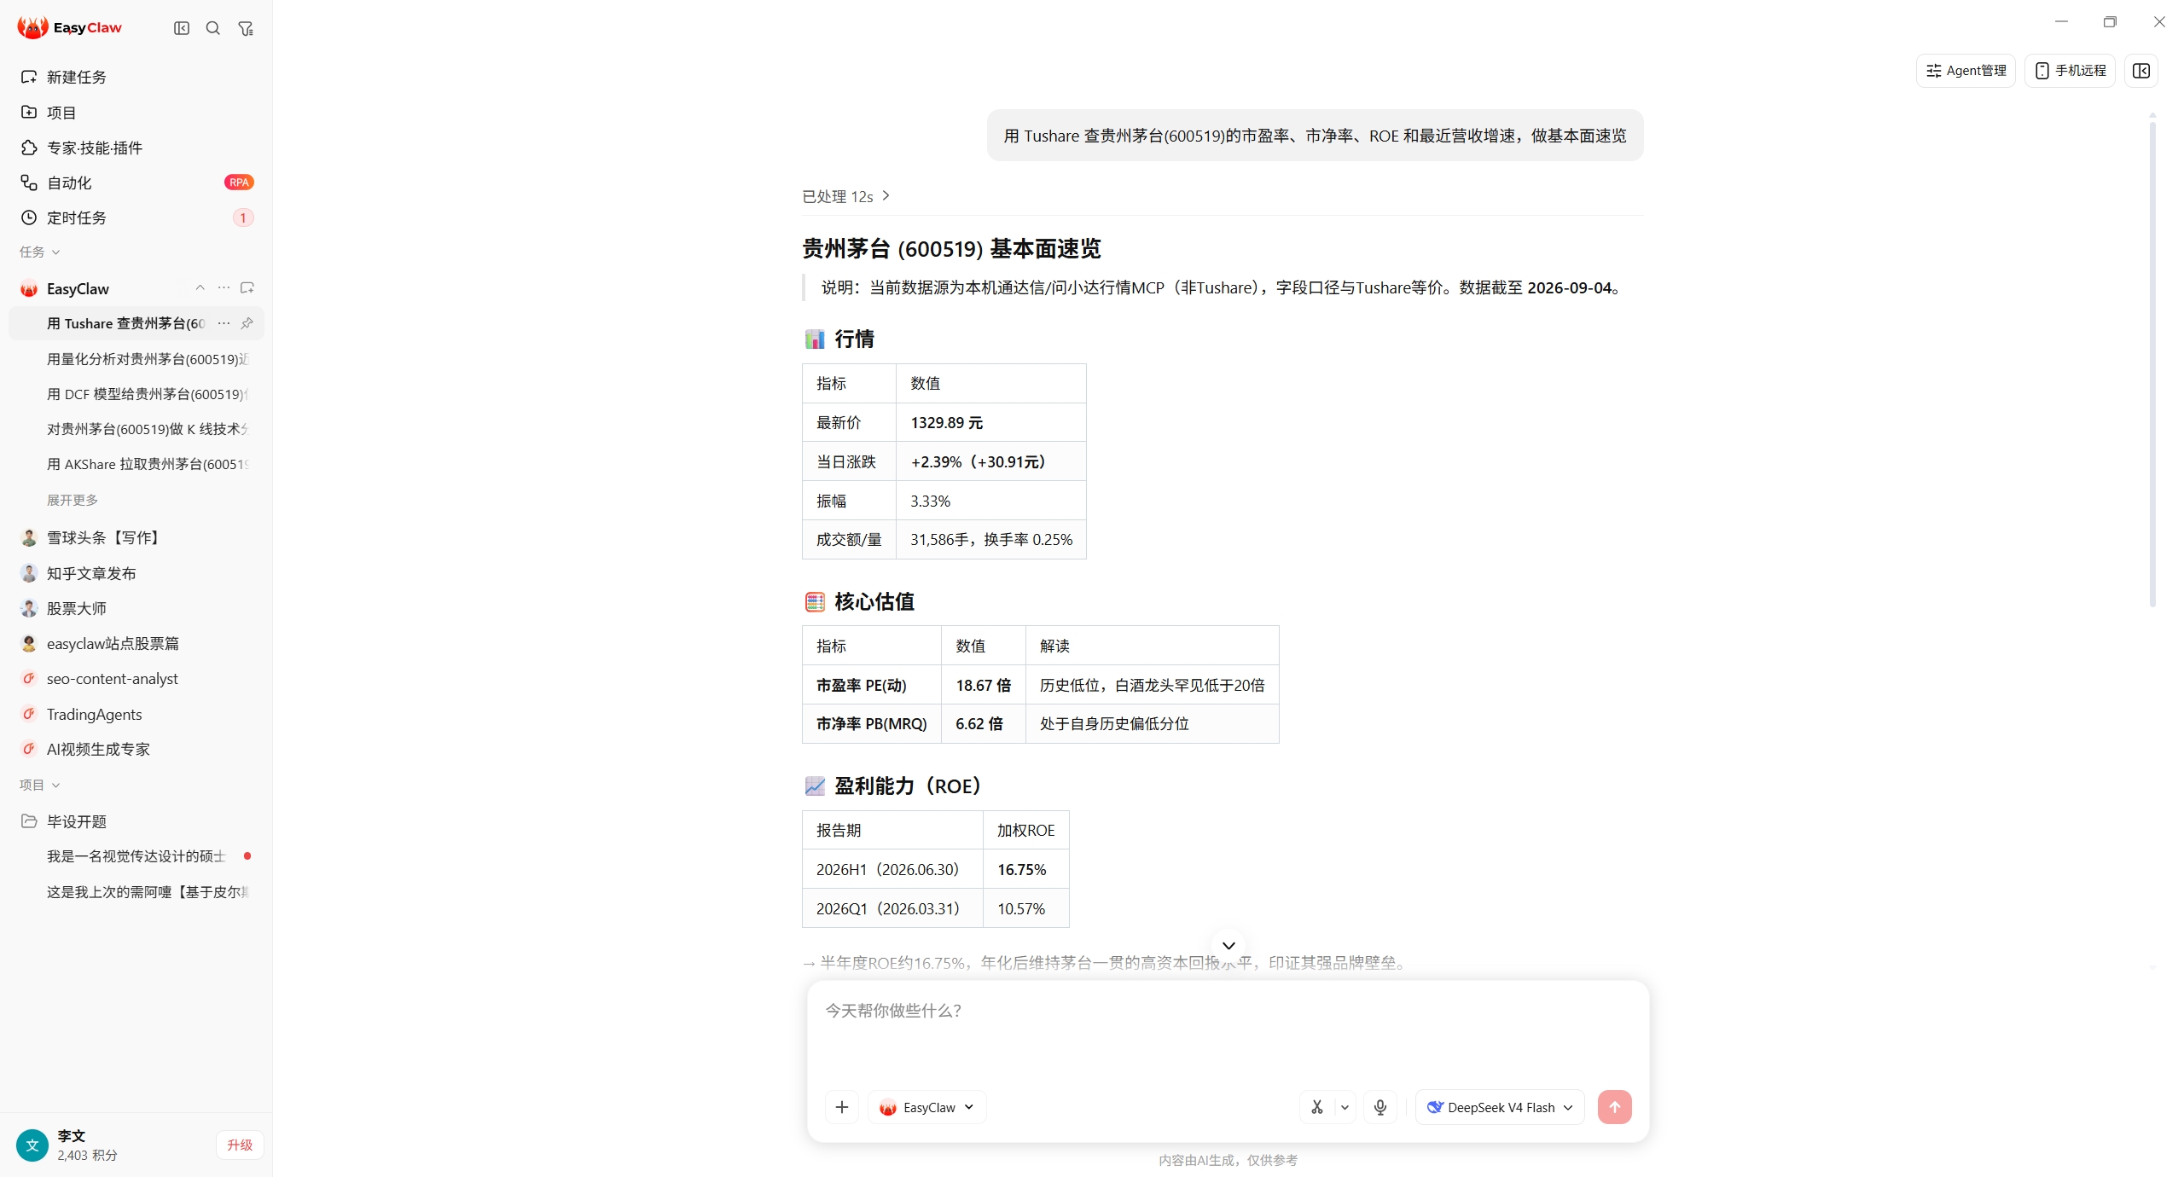Open task 用量化分析对贵州茅台
Screen dimensions: 2184x1177
click(136, 359)
